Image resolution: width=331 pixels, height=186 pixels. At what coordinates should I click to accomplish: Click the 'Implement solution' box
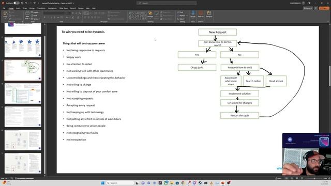tap(239, 94)
